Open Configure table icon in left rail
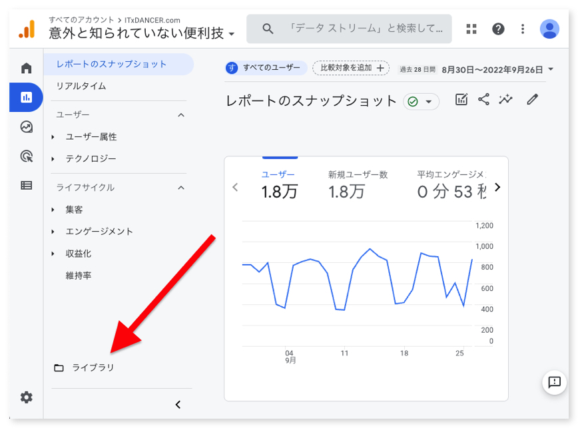578x428 pixels. click(x=26, y=186)
